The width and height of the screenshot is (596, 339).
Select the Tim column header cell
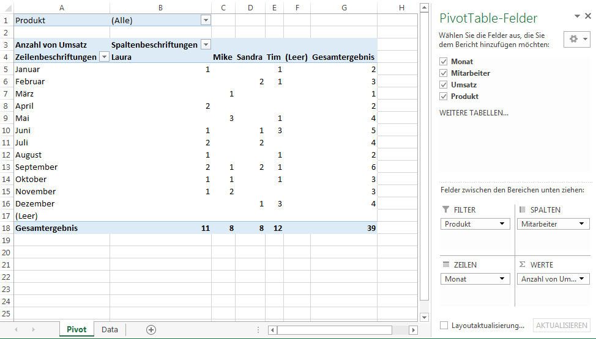(x=274, y=57)
